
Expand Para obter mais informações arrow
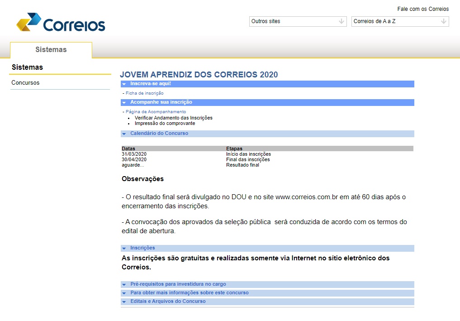[124, 293]
